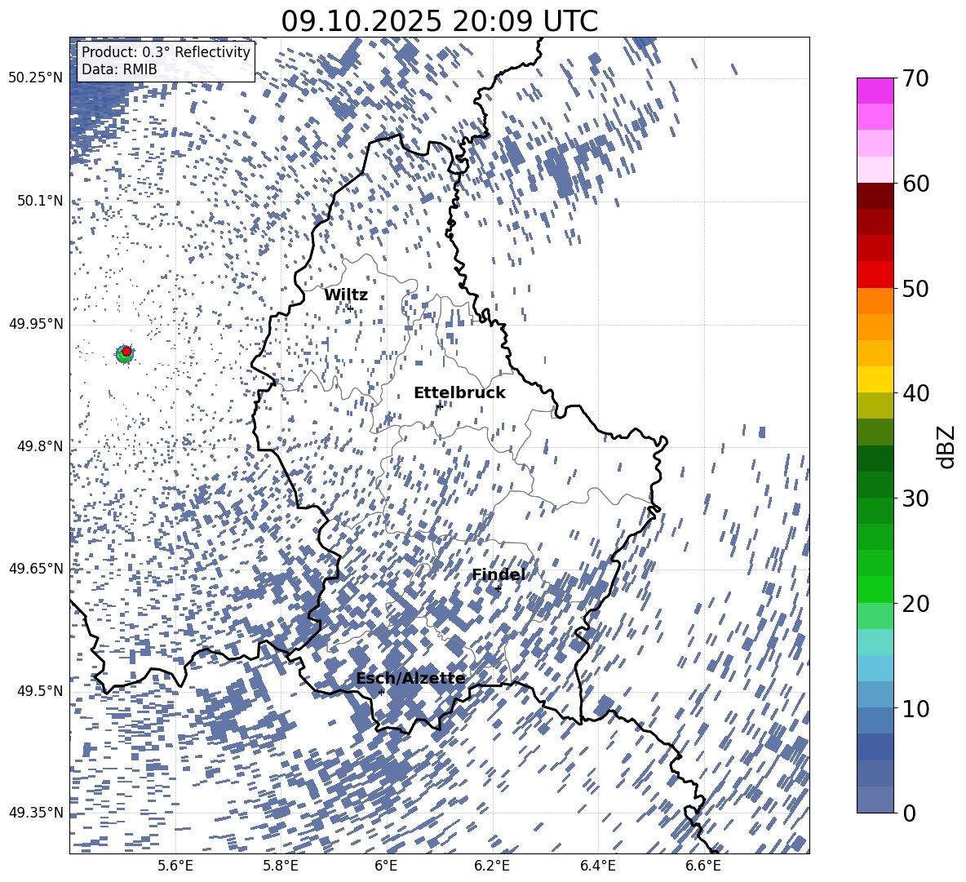Click the Findel station label

499,574
